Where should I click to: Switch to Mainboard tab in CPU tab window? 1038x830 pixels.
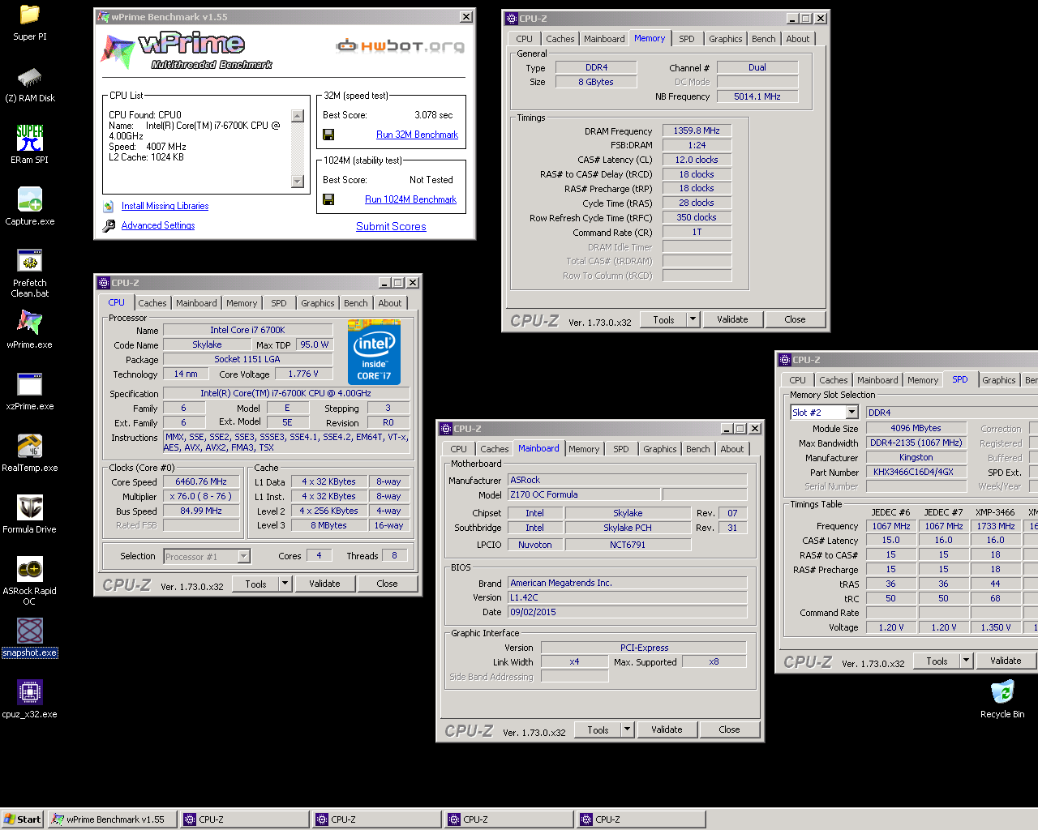(196, 303)
